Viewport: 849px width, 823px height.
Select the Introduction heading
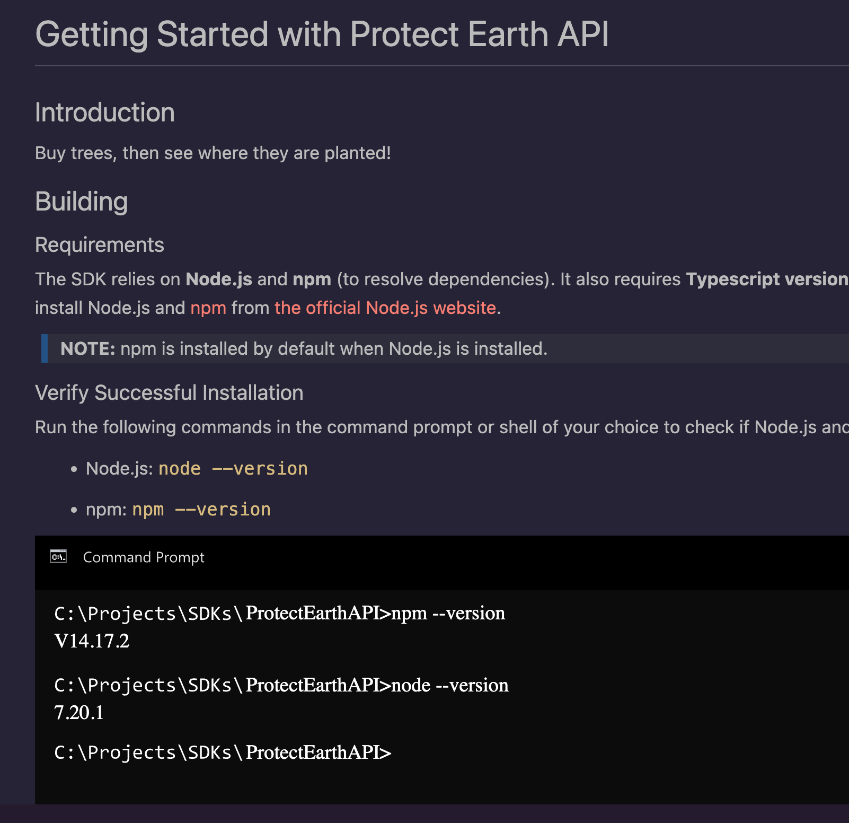tap(105, 112)
